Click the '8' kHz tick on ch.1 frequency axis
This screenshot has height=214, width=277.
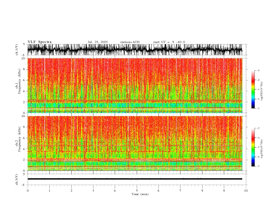[24, 69]
